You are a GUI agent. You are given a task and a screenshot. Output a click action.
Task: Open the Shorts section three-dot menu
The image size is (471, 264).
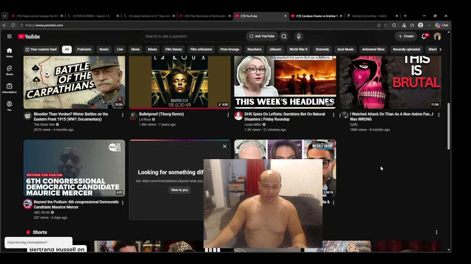coord(436,232)
